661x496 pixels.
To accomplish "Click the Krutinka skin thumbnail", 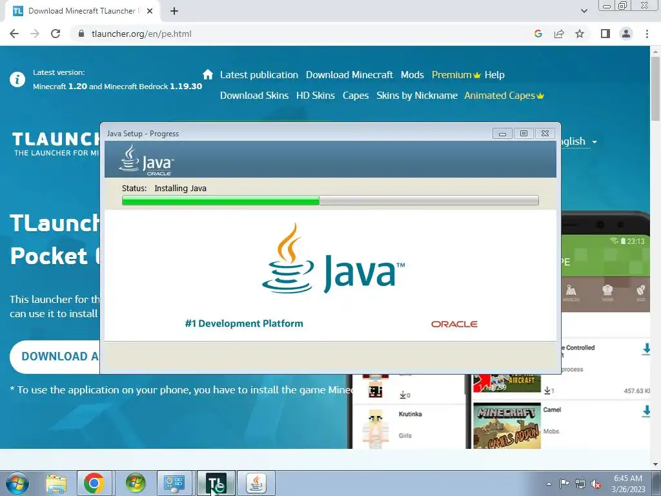I will click(x=375, y=428).
